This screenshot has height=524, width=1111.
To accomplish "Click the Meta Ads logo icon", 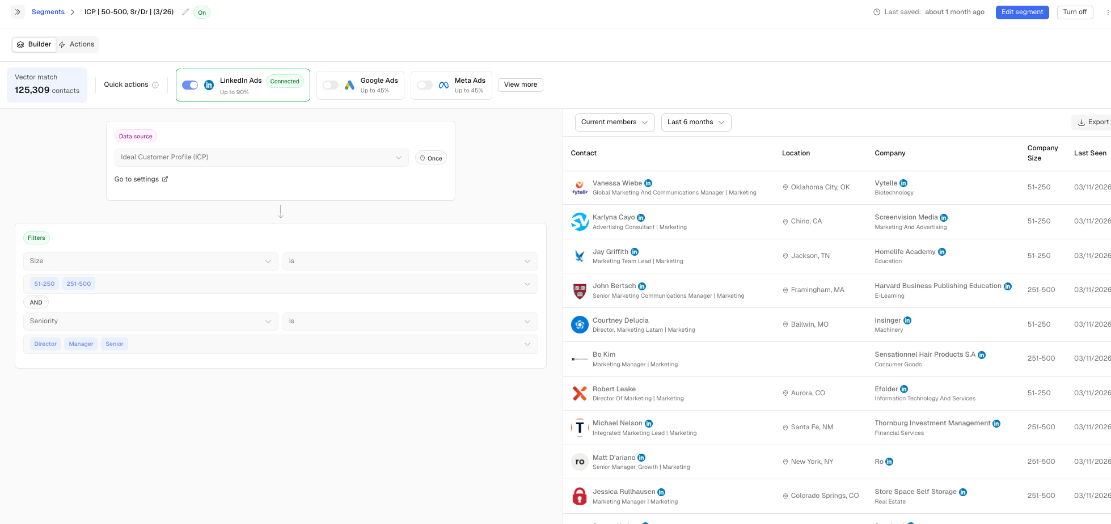I will coord(443,85).
